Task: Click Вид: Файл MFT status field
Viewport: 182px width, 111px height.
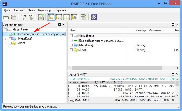Action: click(79, 100)
